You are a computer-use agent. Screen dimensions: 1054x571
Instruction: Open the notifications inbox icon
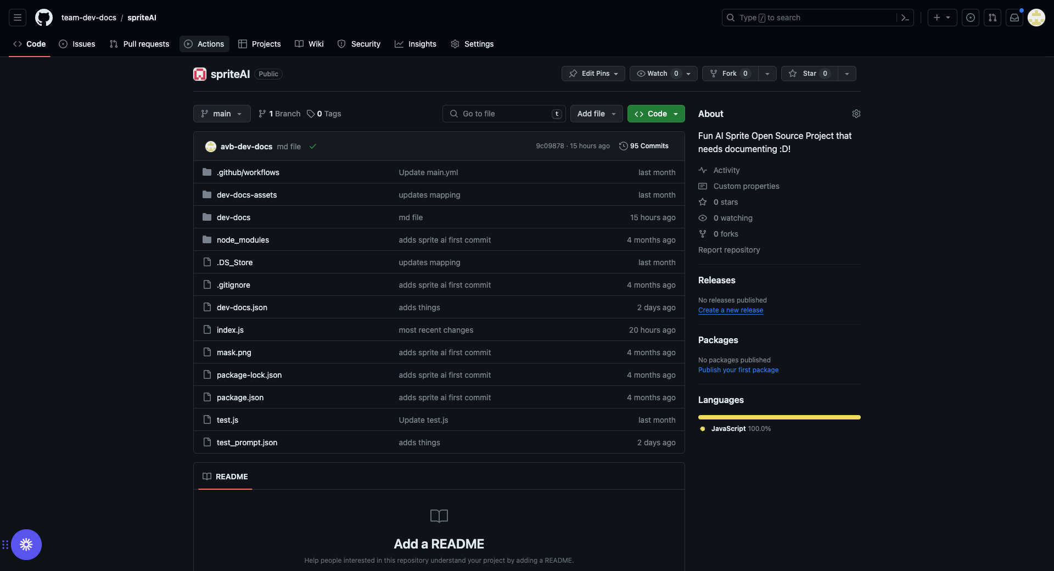click(1014, 18)
